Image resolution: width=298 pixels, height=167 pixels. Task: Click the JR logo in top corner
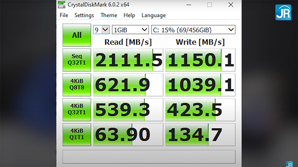[283, 12]
